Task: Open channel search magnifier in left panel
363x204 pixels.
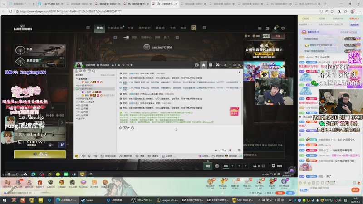Action: [93, 71]
